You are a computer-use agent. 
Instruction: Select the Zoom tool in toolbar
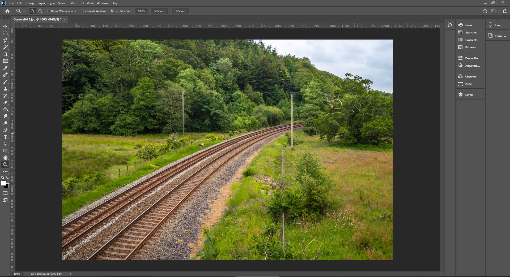click(x=5, y=165)
